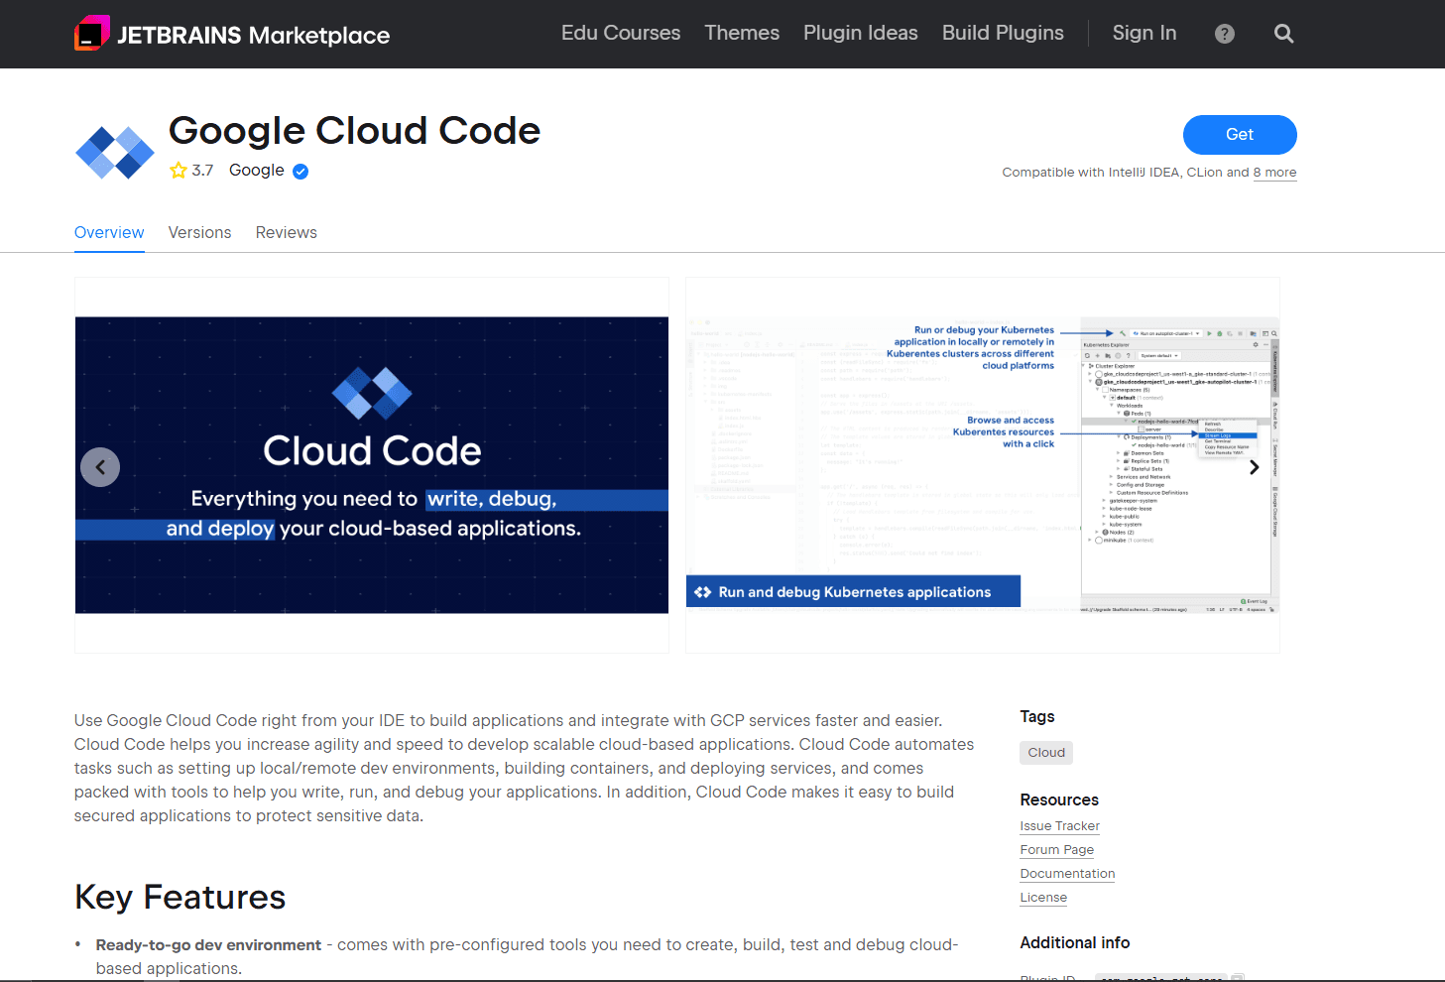Viewport: 1445px width, 982px height.
Task: Click the Tags heading
Action: click(1037, 716)
